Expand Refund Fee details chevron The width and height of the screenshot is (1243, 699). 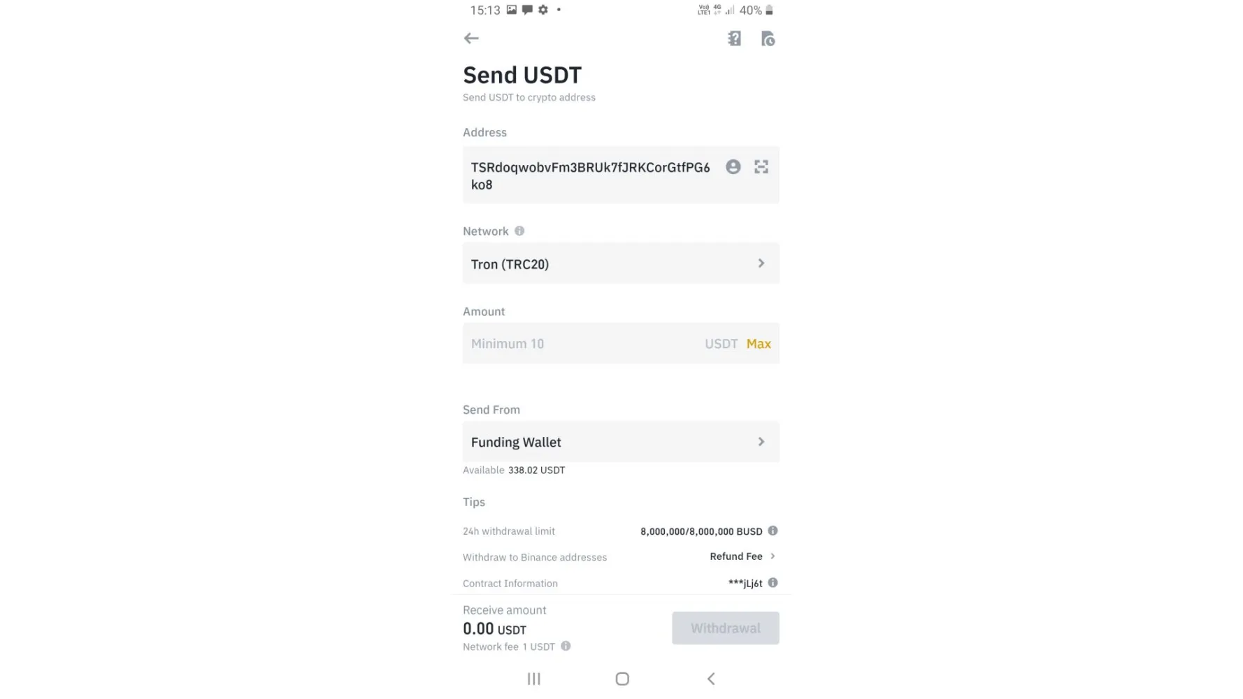[773, 556]
